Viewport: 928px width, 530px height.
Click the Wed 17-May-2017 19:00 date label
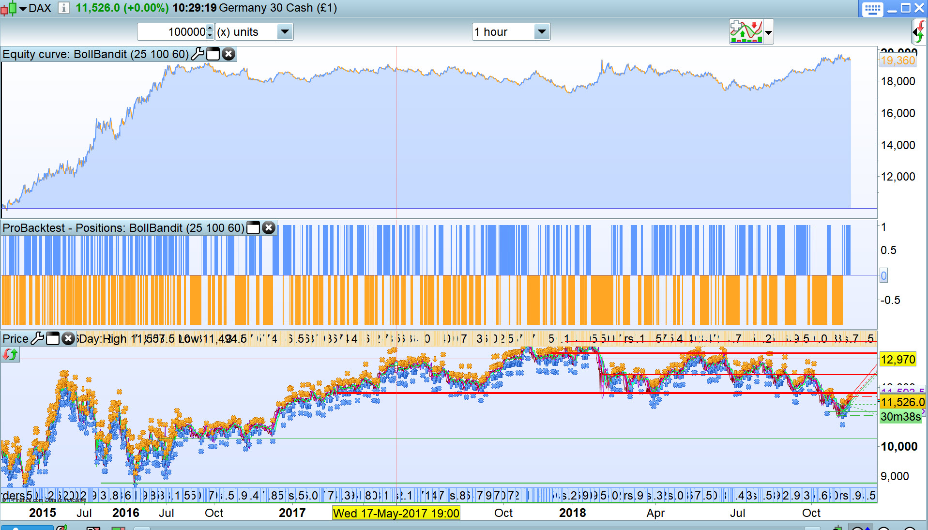click(396, 513)
